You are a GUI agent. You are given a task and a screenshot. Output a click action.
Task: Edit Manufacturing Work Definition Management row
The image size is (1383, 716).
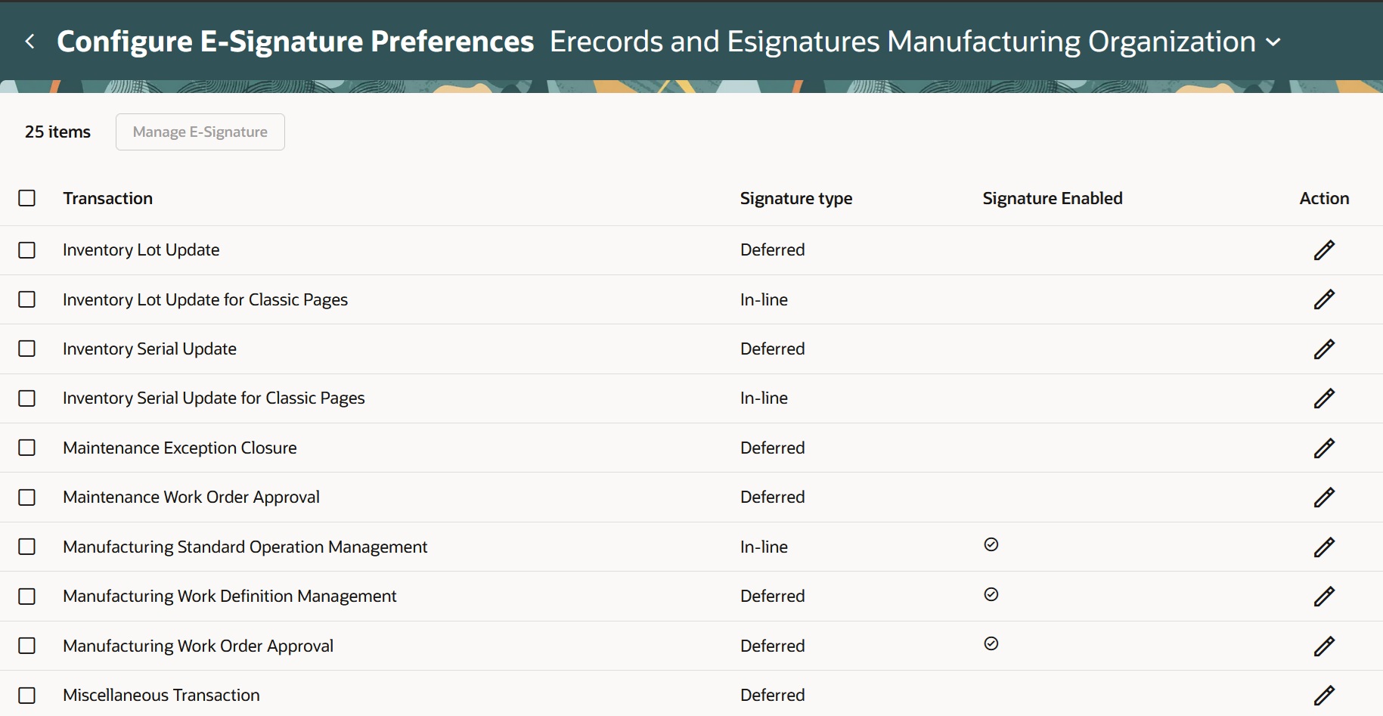pyautogui.click(x=1324, y=597)
